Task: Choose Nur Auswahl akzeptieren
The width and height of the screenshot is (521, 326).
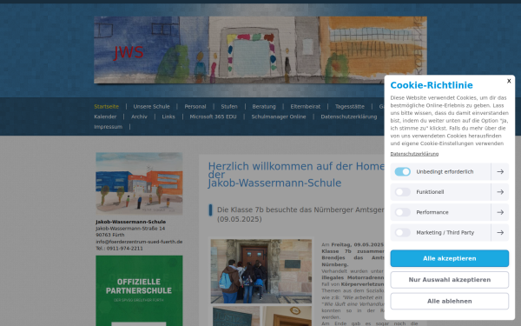Action: click(x=449, y=280)
